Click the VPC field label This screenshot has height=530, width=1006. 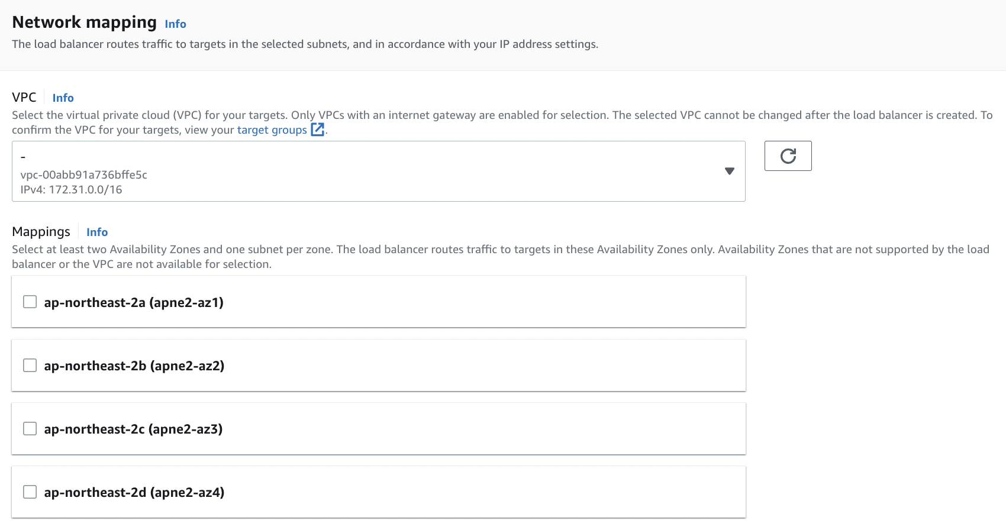[24, 98]
